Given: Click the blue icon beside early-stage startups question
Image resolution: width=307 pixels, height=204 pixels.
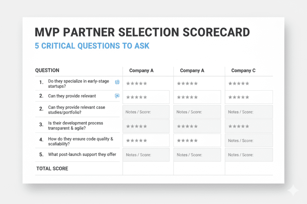Looking at the screenshot, I should tap(117, 82).
